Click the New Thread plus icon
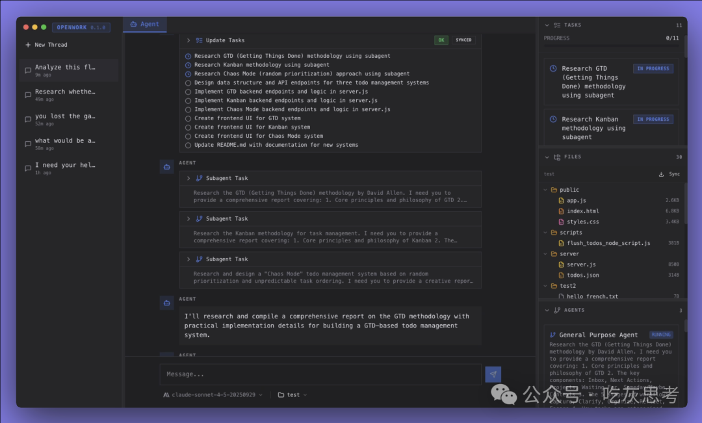The height and width of the screenshot is (423, 702). pyautogui.click(x=28, y=45)
